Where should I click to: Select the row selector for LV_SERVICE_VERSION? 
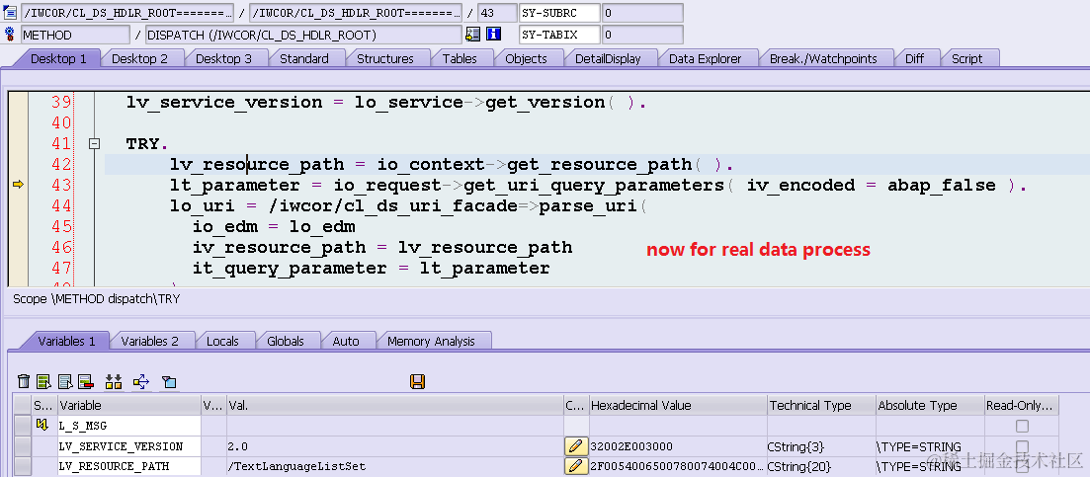tap(23, 446)
